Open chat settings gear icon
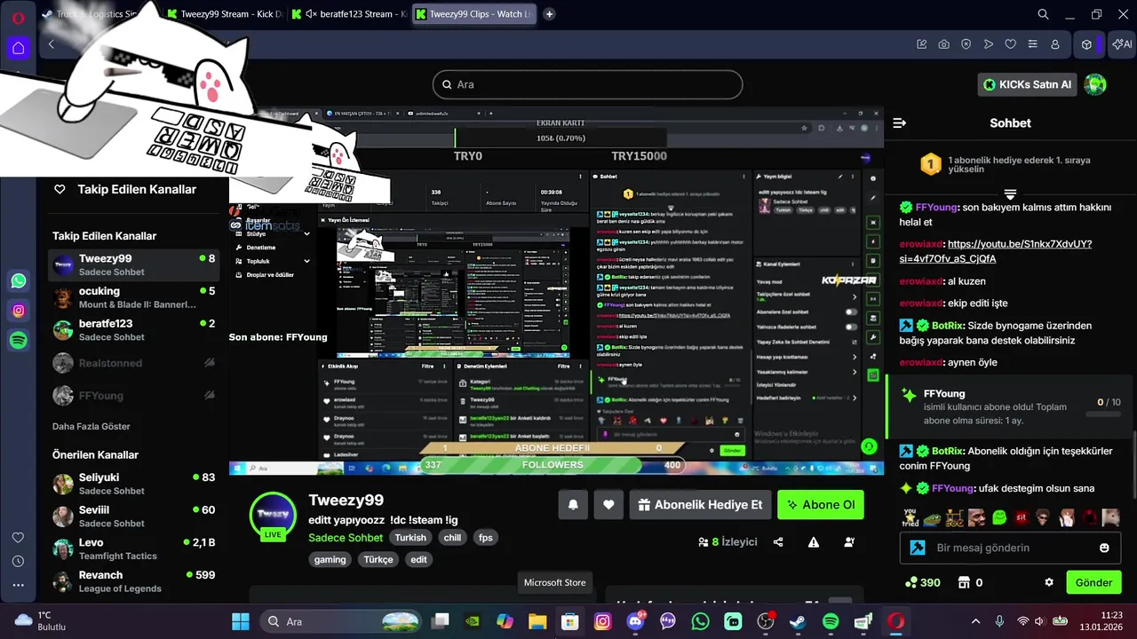1137x639 pixels. 1049,582
